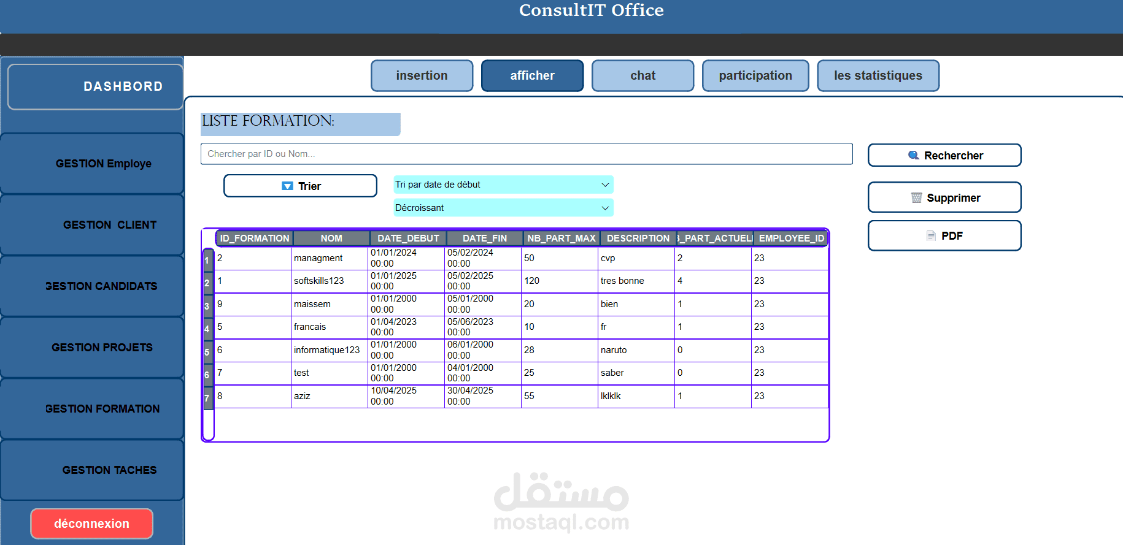
Task: Open the 'Décroissant' order dropdown
Action: click(503, 208)
